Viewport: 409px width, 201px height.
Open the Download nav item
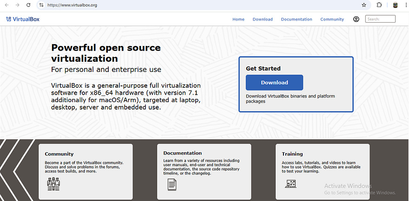(x=263, y=19)
